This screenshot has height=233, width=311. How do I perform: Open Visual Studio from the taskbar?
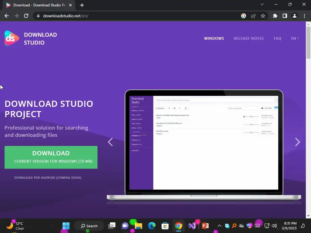click(192, 226)
